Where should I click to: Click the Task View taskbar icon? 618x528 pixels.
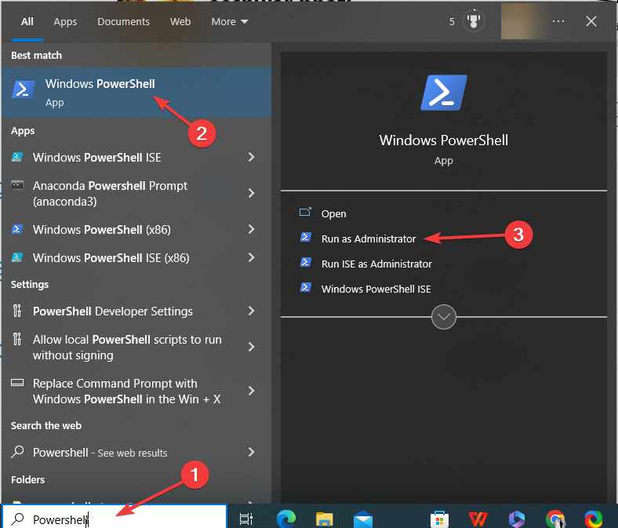click(245, 519)
